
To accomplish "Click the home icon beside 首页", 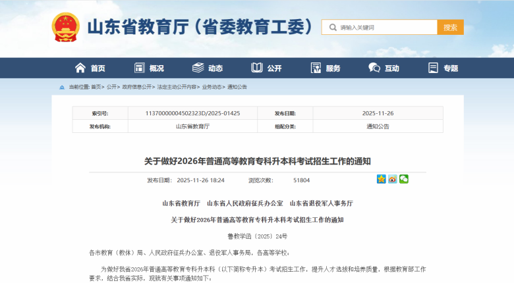I will pyautogui.click(x=80, y=68).
